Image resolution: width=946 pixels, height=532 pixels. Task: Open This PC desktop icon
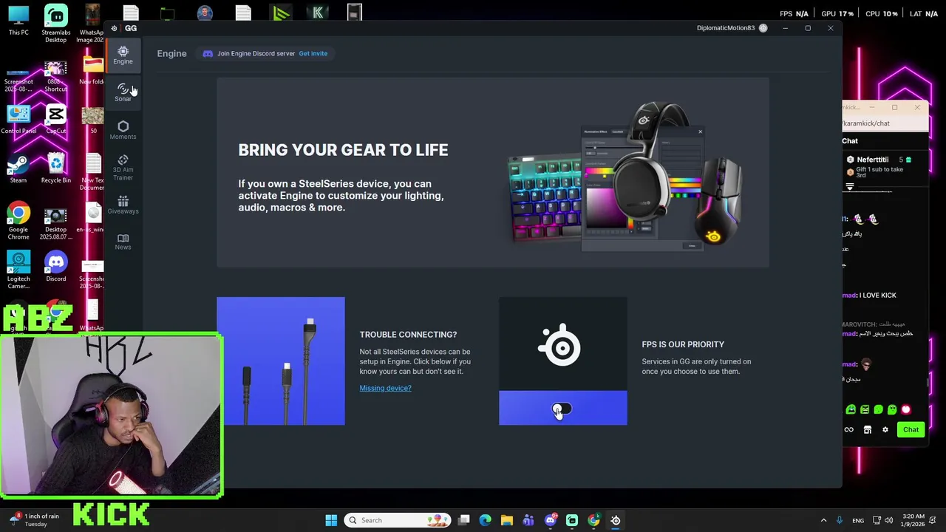(18, 21)
